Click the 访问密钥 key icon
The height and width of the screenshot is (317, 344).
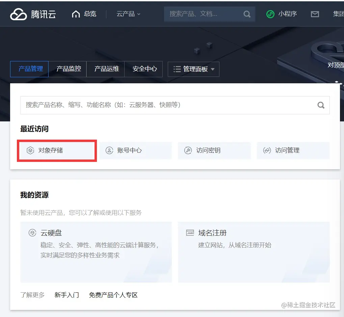[x=188, y=150]
